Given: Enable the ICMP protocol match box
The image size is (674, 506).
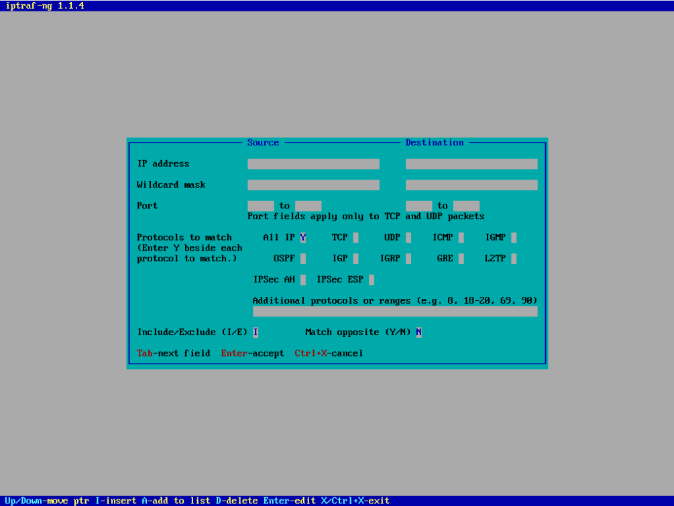Looking at the screenshot, I should (461, 237).
